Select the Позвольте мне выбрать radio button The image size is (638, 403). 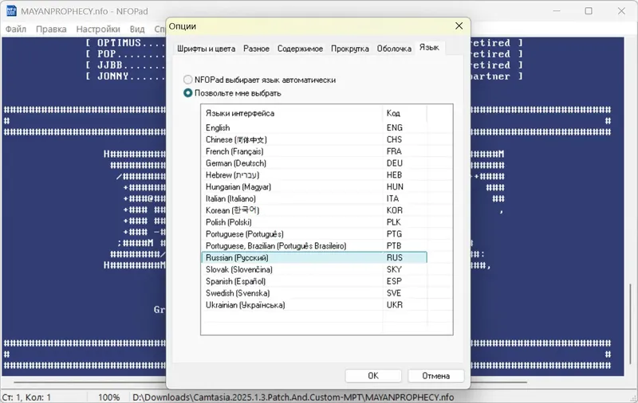click(187, 93)
